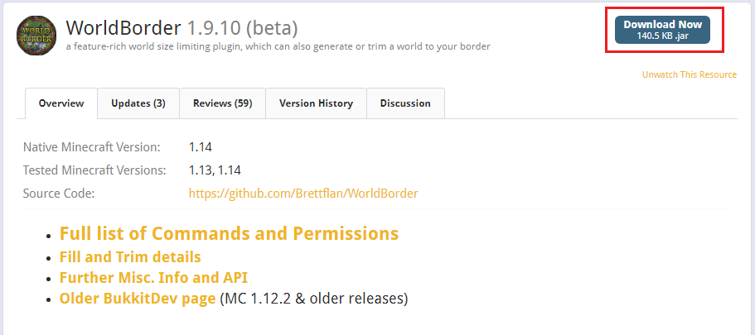View the Reviews (59) tab
This screenshot has height=335, width=755.
222,103
